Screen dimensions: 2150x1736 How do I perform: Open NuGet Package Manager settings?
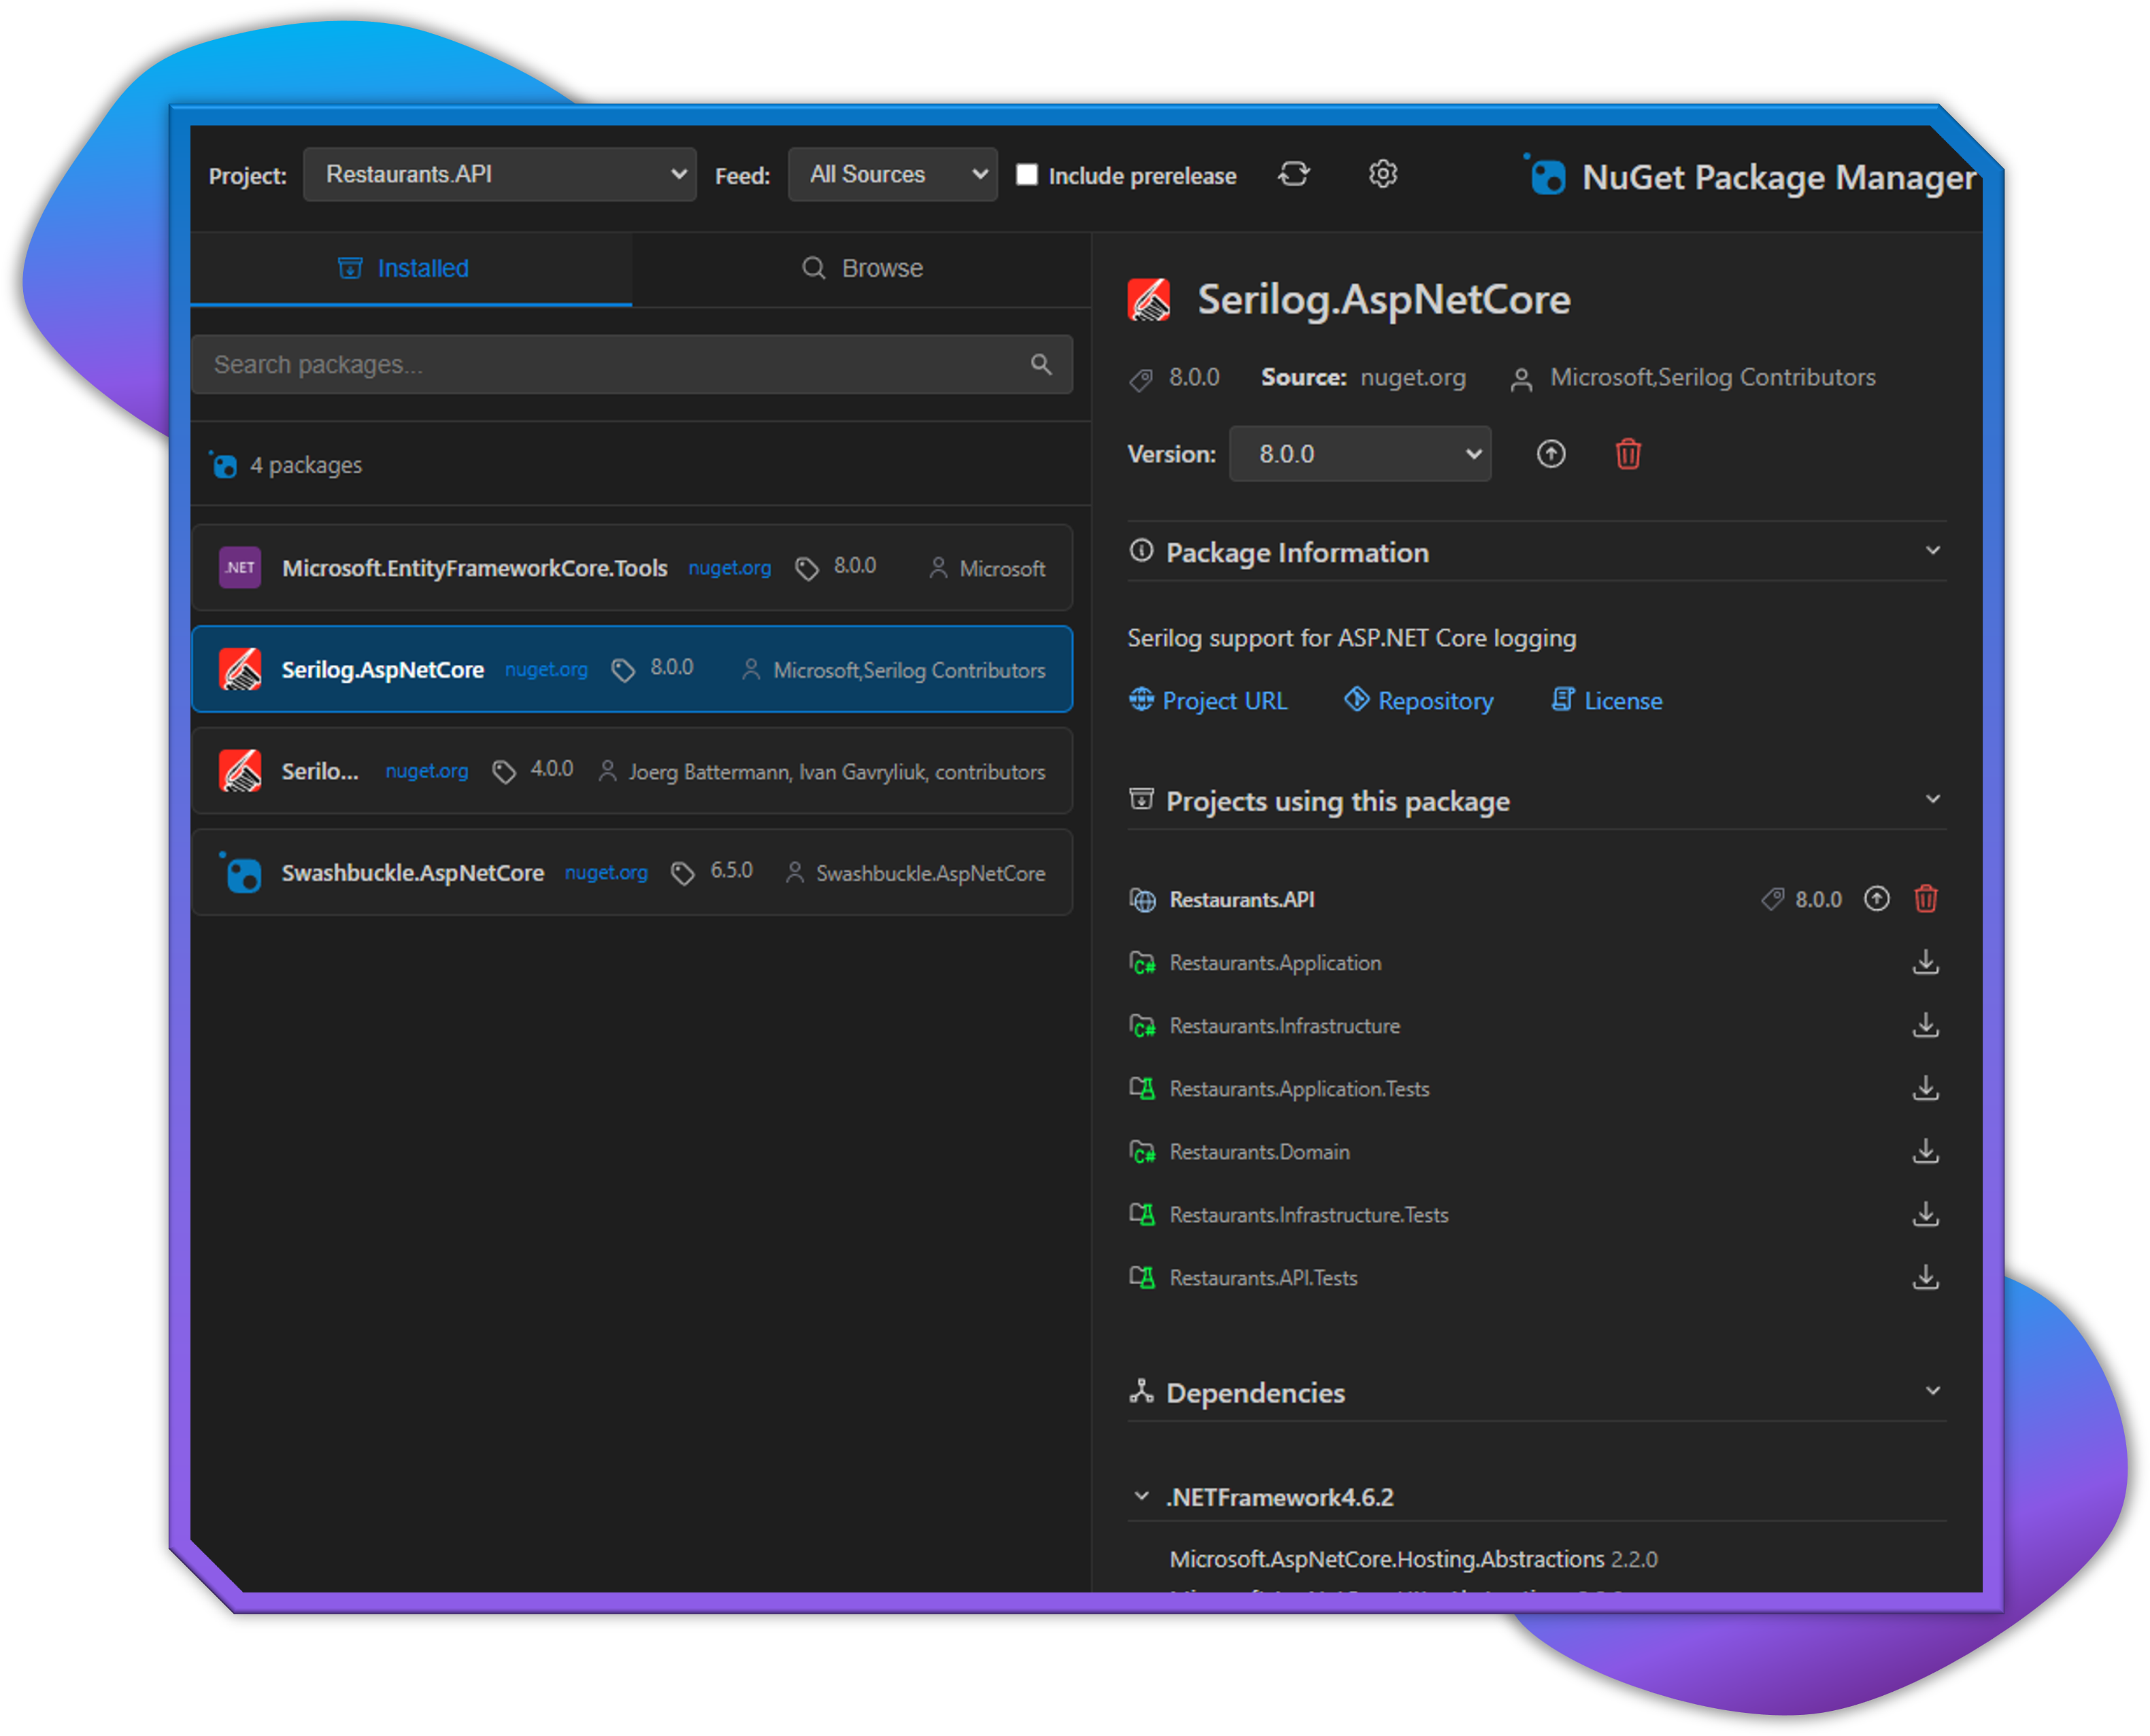1383,174
